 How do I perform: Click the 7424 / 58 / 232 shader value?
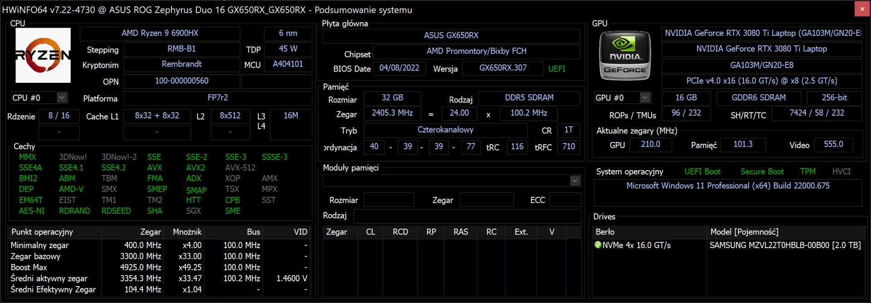pos(817,113)
